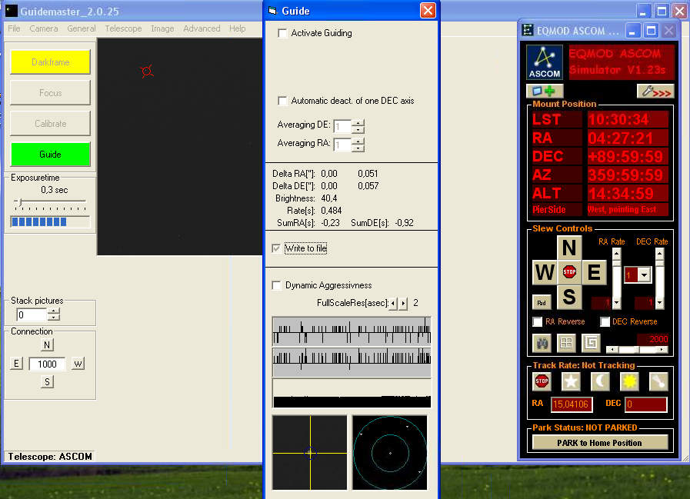Click the Track Rate DEC value field
The image size is (690, 499).
pos(646,404)
